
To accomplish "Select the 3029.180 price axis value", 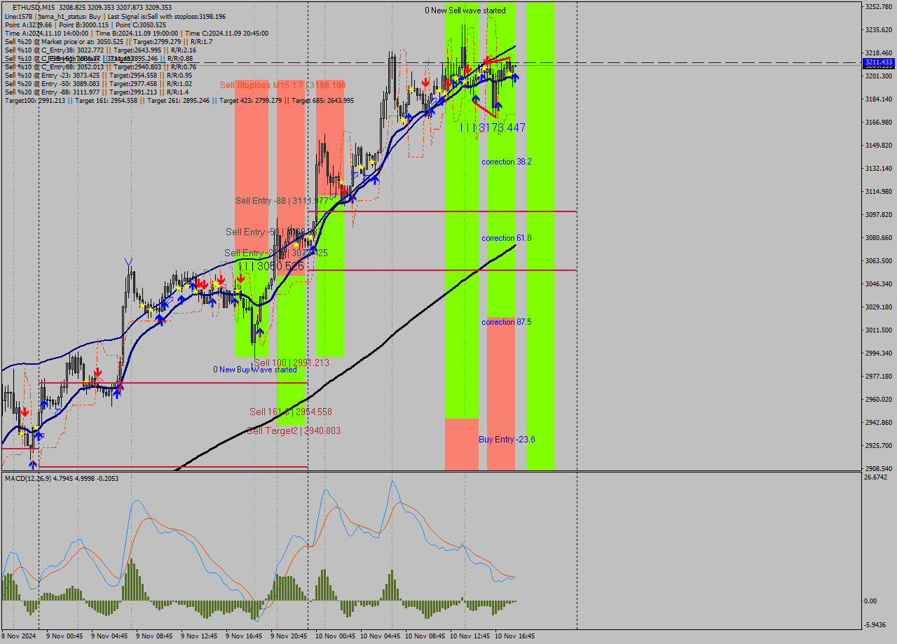I will [879, 307].
